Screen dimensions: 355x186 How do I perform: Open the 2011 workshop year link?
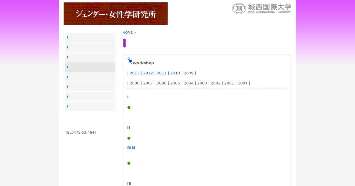coord(162,73)
